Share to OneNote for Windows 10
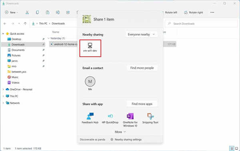Screen dimensions: 240x151 coord(130,120)
